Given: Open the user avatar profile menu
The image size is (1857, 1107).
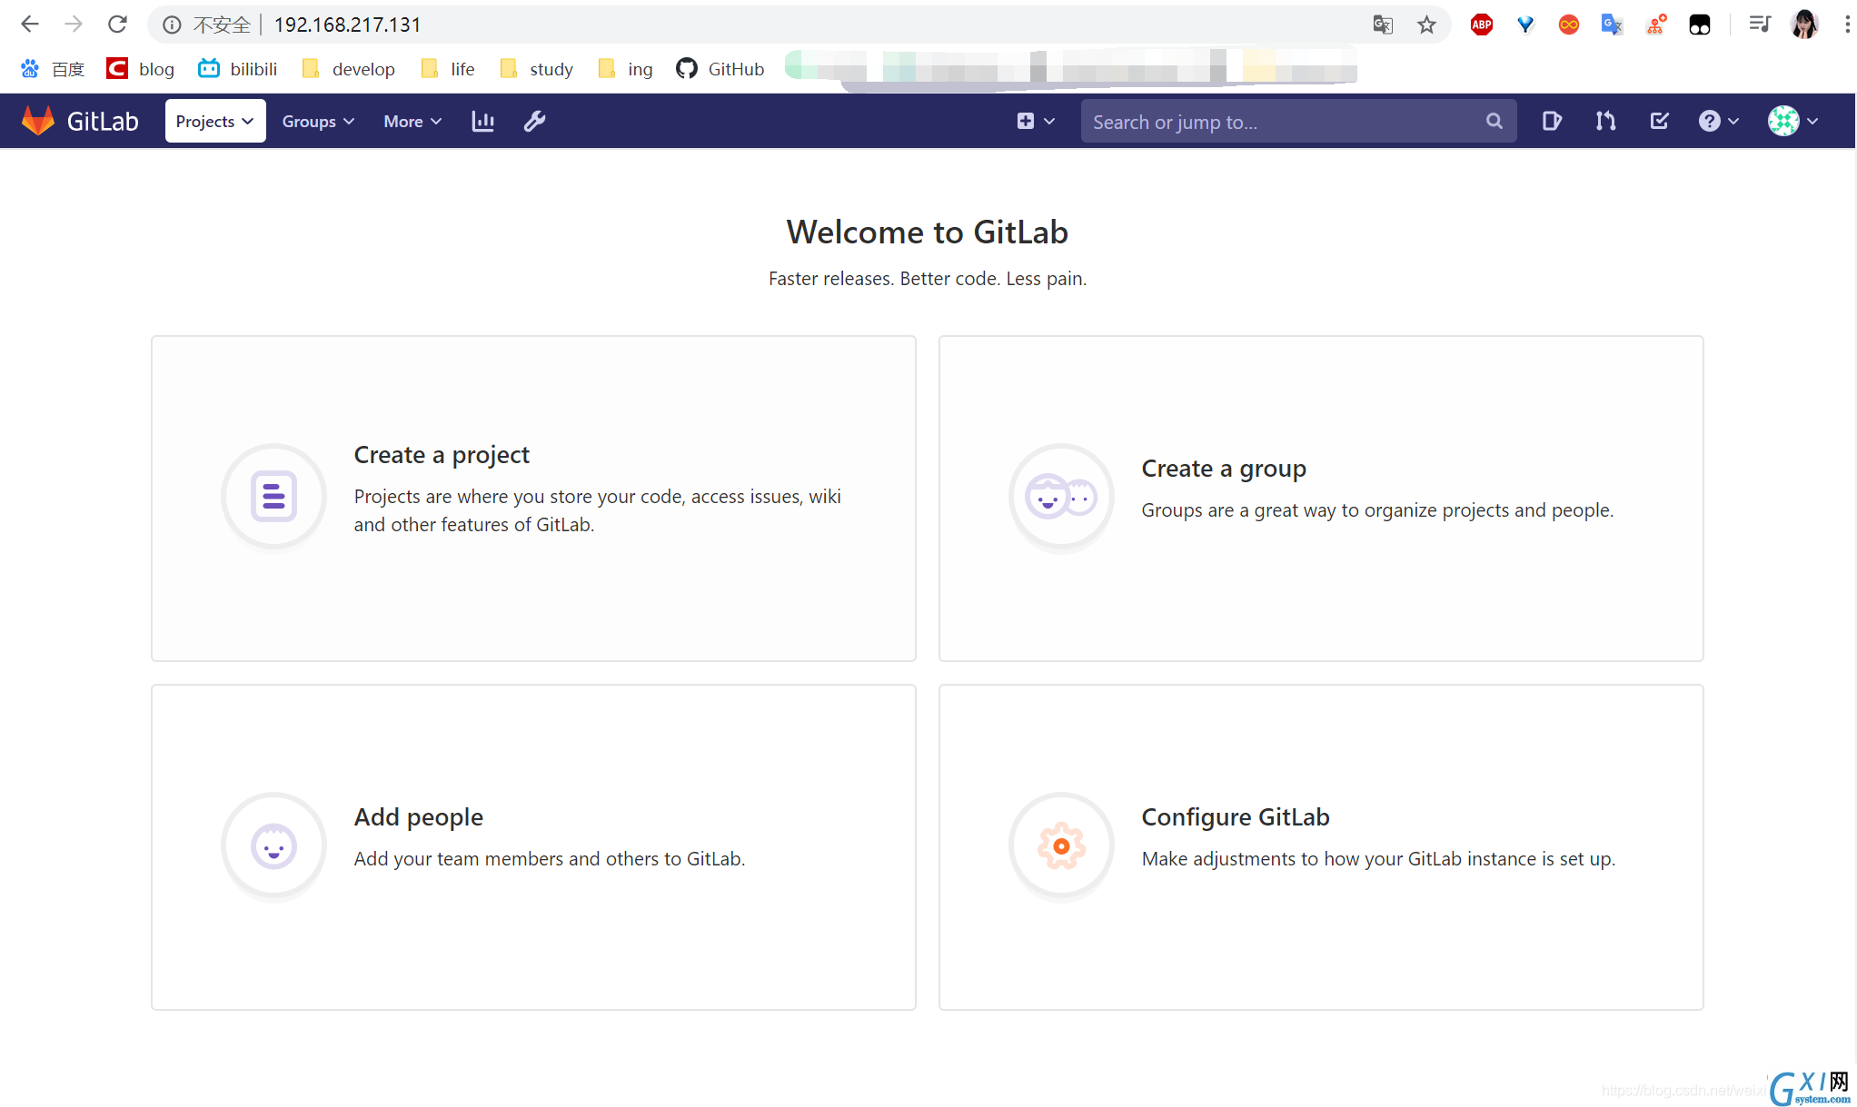Looking at the screenshot, I should coord(1793,121).
